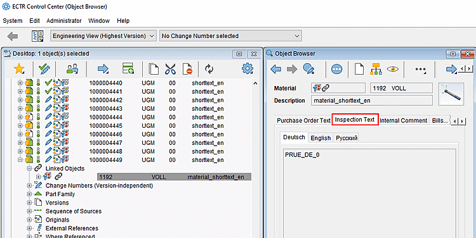
Task: Expand the Part Family tree node
Action: 29,194
